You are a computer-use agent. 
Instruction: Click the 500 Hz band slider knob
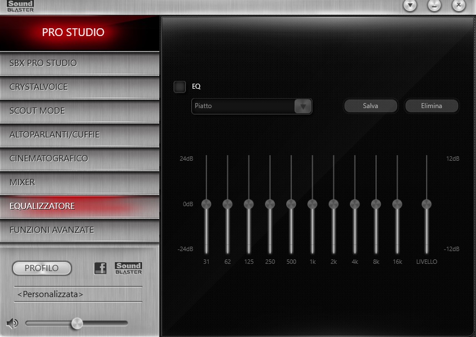pos(291,204)
